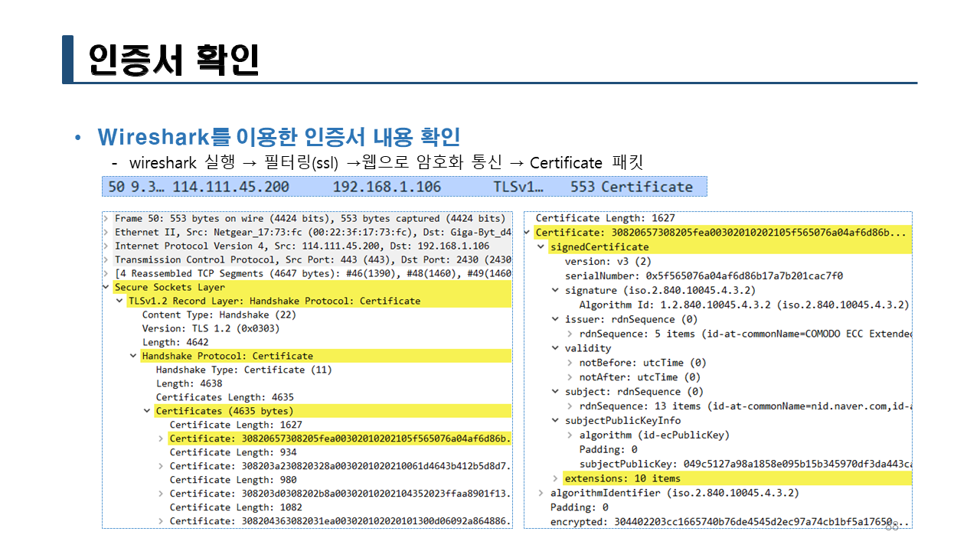Expand rdnSequence: 13 items node
The image size is (980, 551).
(x=570, y=406)
